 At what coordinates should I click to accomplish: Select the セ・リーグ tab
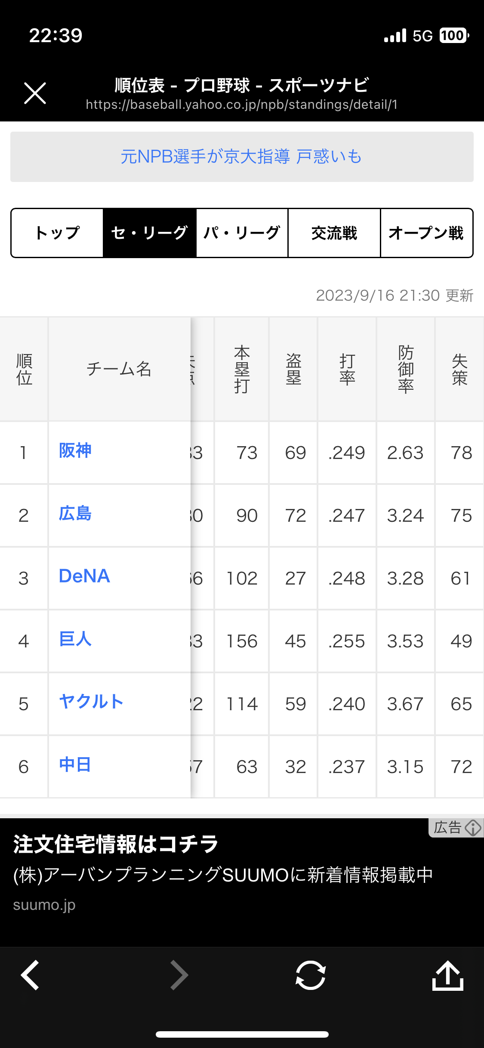click(149, 233)
